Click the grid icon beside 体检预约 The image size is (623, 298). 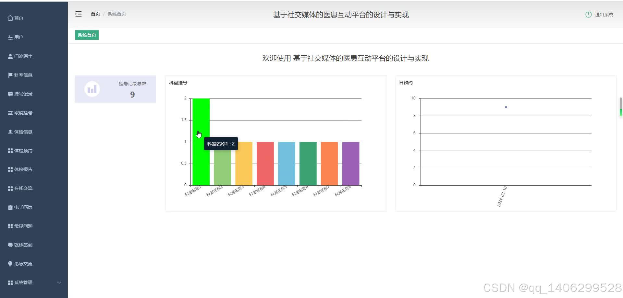point(10,151)
